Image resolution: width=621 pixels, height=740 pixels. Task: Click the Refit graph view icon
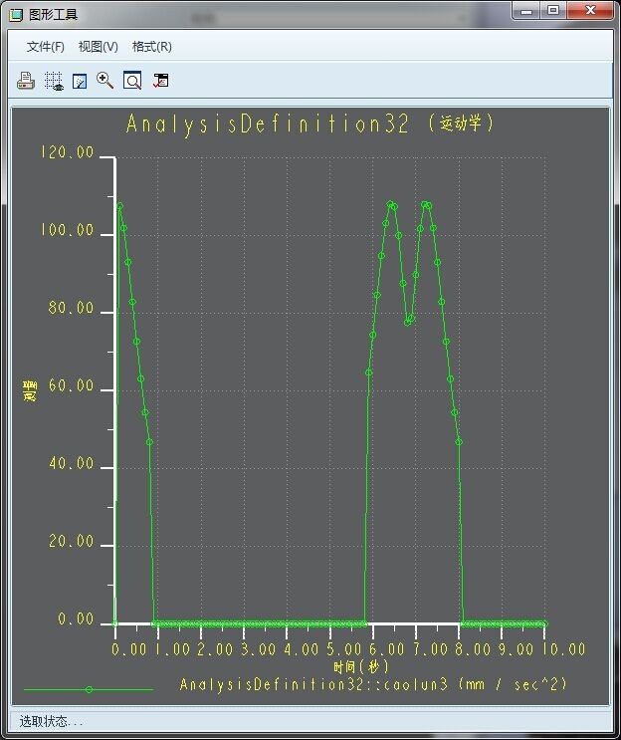pyautogui.click(x=132, y=81)
